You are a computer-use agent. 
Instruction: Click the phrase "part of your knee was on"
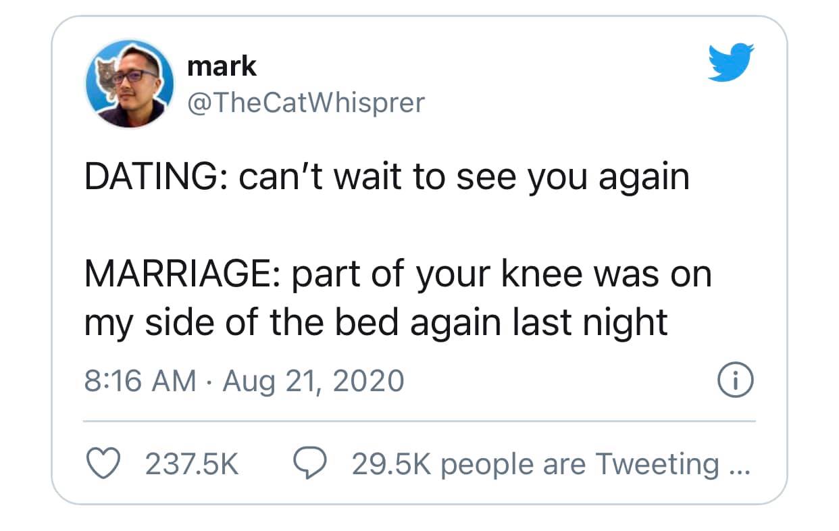click(495, 276)
